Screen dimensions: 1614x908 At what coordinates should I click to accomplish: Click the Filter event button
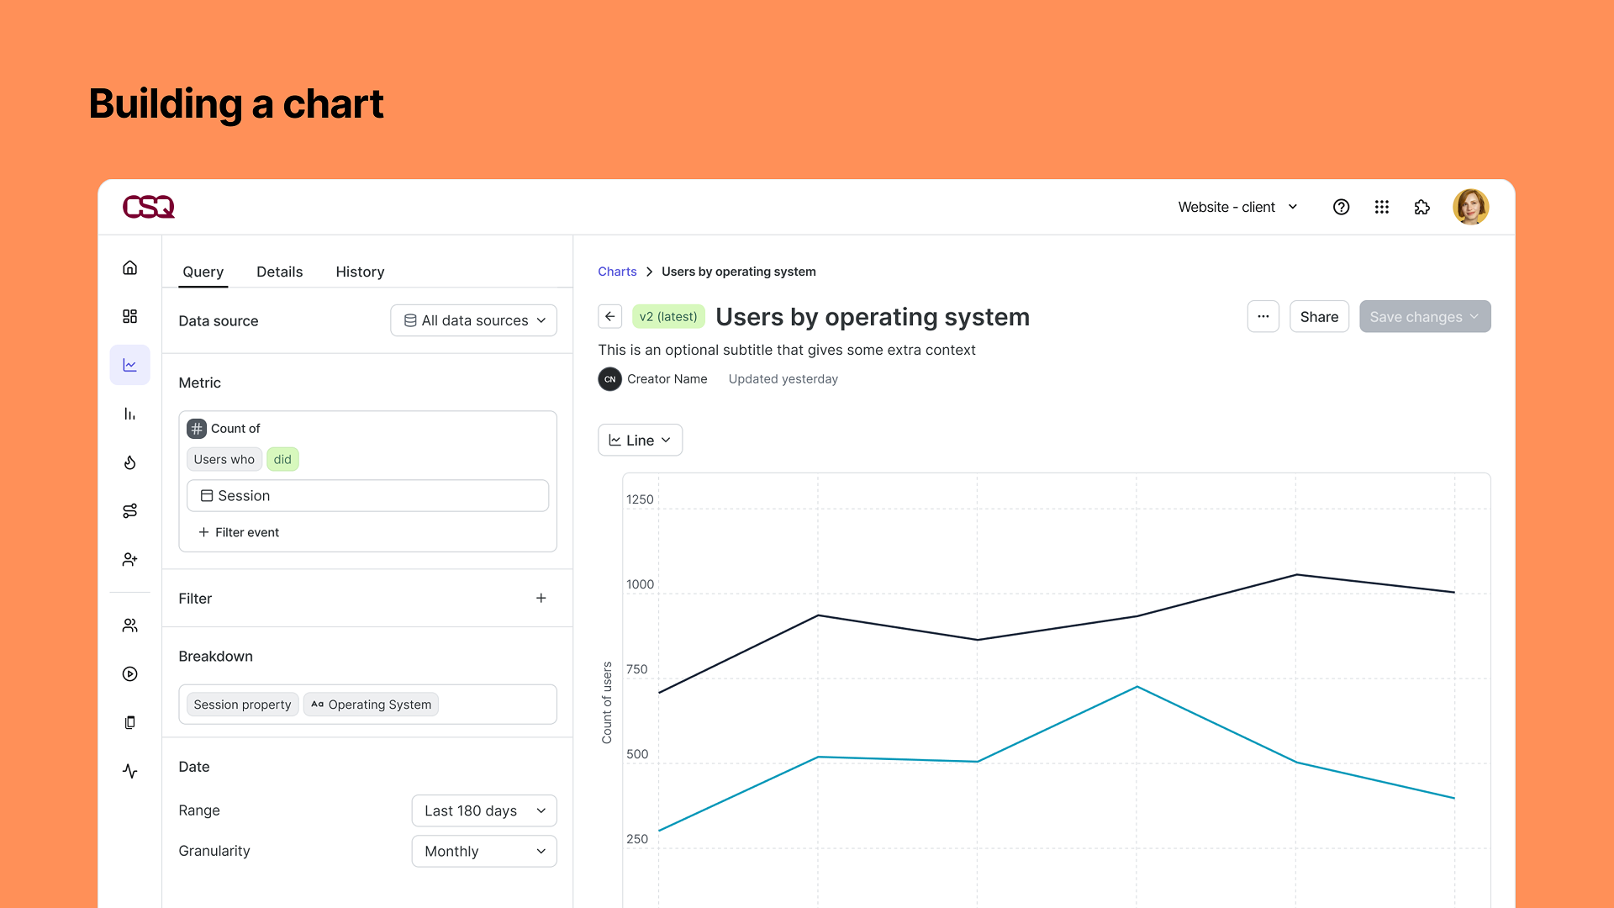(x=239, y=532)
